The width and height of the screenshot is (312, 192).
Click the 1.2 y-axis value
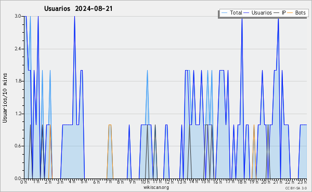[18, 114]
